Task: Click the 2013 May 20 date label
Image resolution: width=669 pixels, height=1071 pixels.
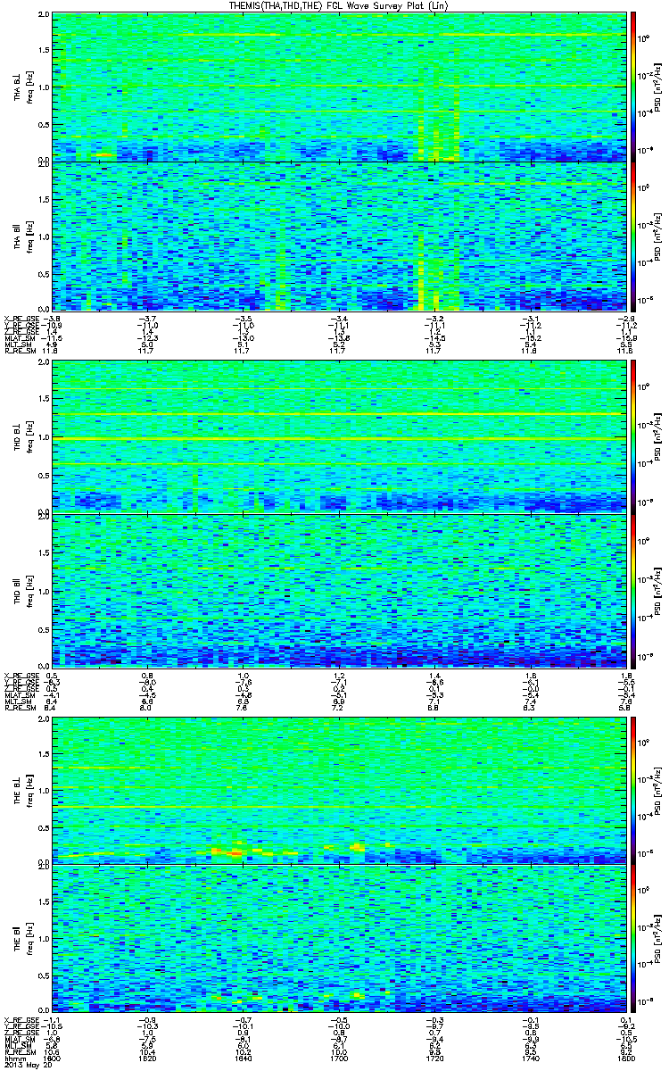Action: (x=26, y=1066)
